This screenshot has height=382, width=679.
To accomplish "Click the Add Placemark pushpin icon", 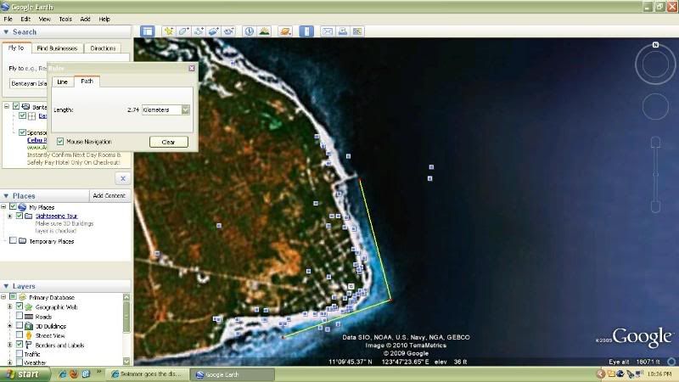I will coord(168,31).
